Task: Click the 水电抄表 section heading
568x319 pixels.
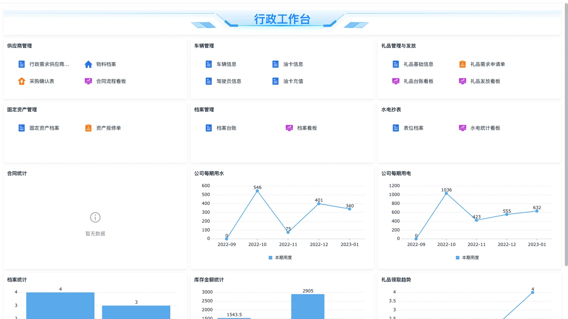Action: coord(391,110)
